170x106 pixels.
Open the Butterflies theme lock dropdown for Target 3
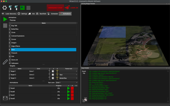coord(69,78)
